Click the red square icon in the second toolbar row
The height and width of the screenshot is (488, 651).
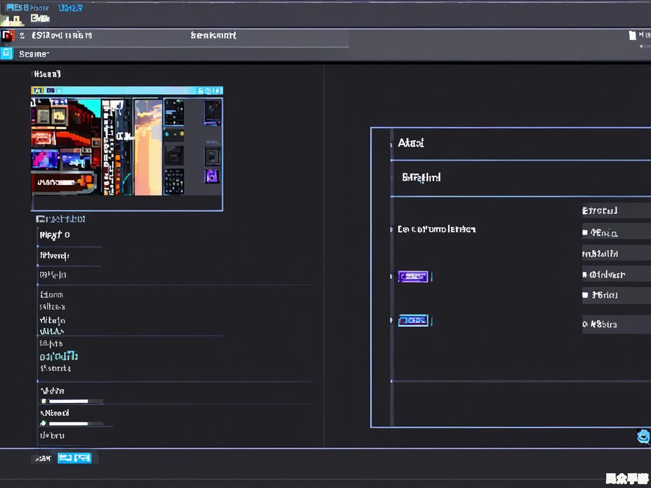point(7,36)
